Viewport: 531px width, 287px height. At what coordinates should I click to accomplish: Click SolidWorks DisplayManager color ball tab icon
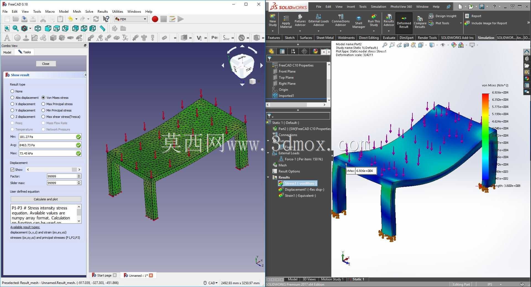click(315, 51)
